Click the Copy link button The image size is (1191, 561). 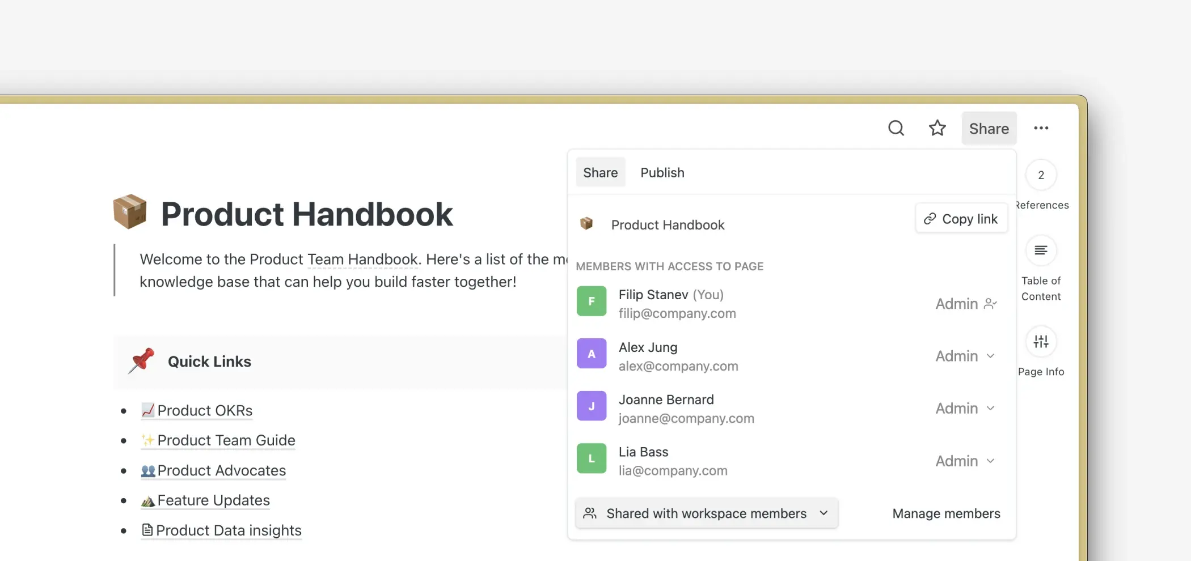tap(961, 218)
